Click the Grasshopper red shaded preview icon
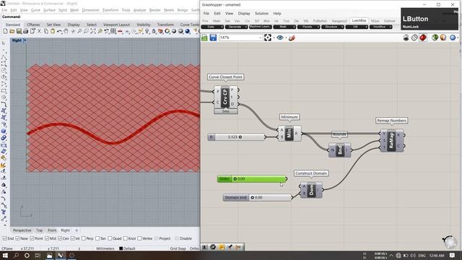 click(423, 38)
